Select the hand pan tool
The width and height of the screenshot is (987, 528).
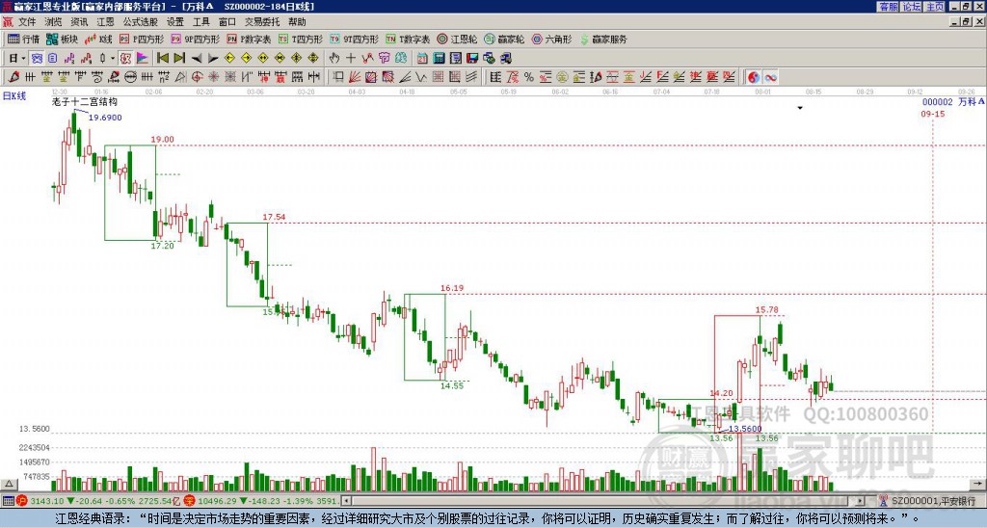pos(333,59)
